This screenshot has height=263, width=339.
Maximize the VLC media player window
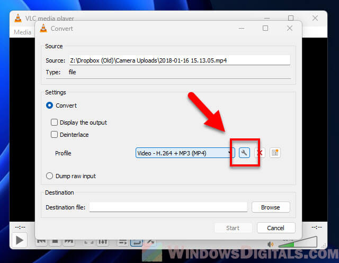point(291,18)
